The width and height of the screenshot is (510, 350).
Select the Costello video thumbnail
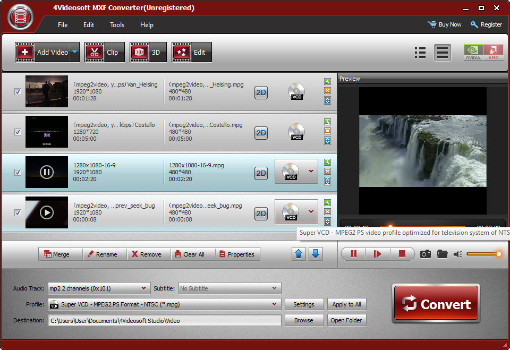[x=47, y=132]
